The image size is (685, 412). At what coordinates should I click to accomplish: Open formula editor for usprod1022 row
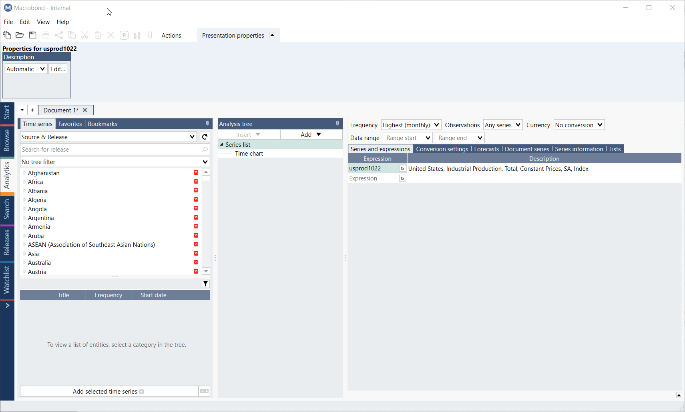(x=402, y=168)
